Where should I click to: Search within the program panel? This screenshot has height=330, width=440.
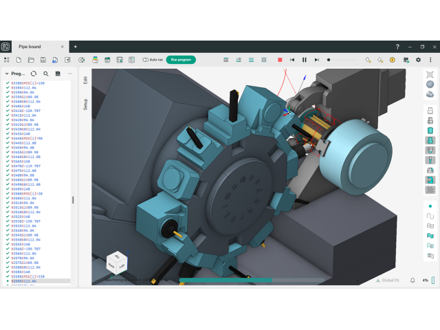pos(46,74)
